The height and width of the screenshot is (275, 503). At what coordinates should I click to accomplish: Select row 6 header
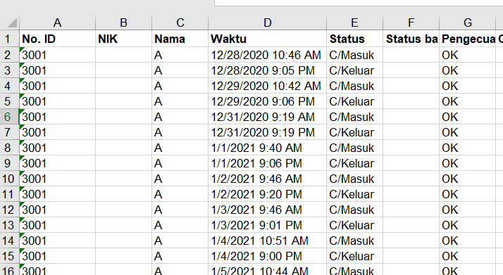[9, 117]
